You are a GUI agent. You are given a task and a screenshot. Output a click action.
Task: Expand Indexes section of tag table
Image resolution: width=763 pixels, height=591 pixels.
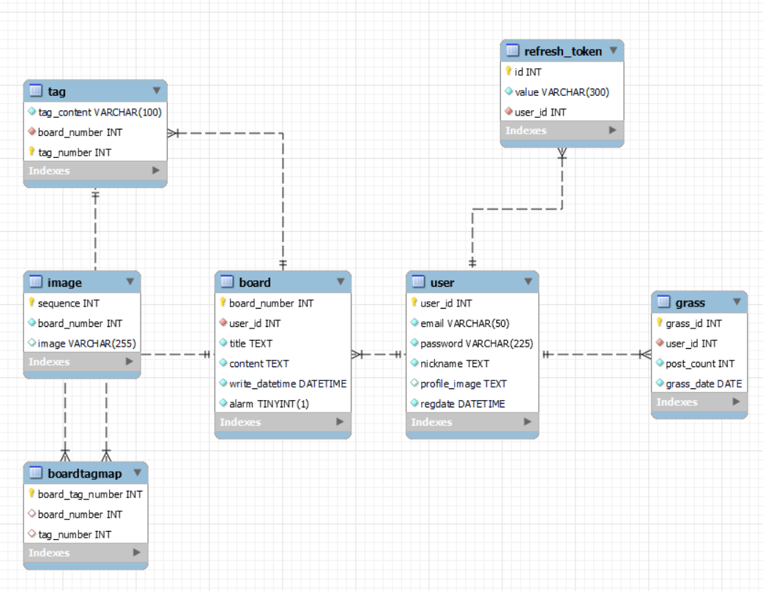click(156, 170)
